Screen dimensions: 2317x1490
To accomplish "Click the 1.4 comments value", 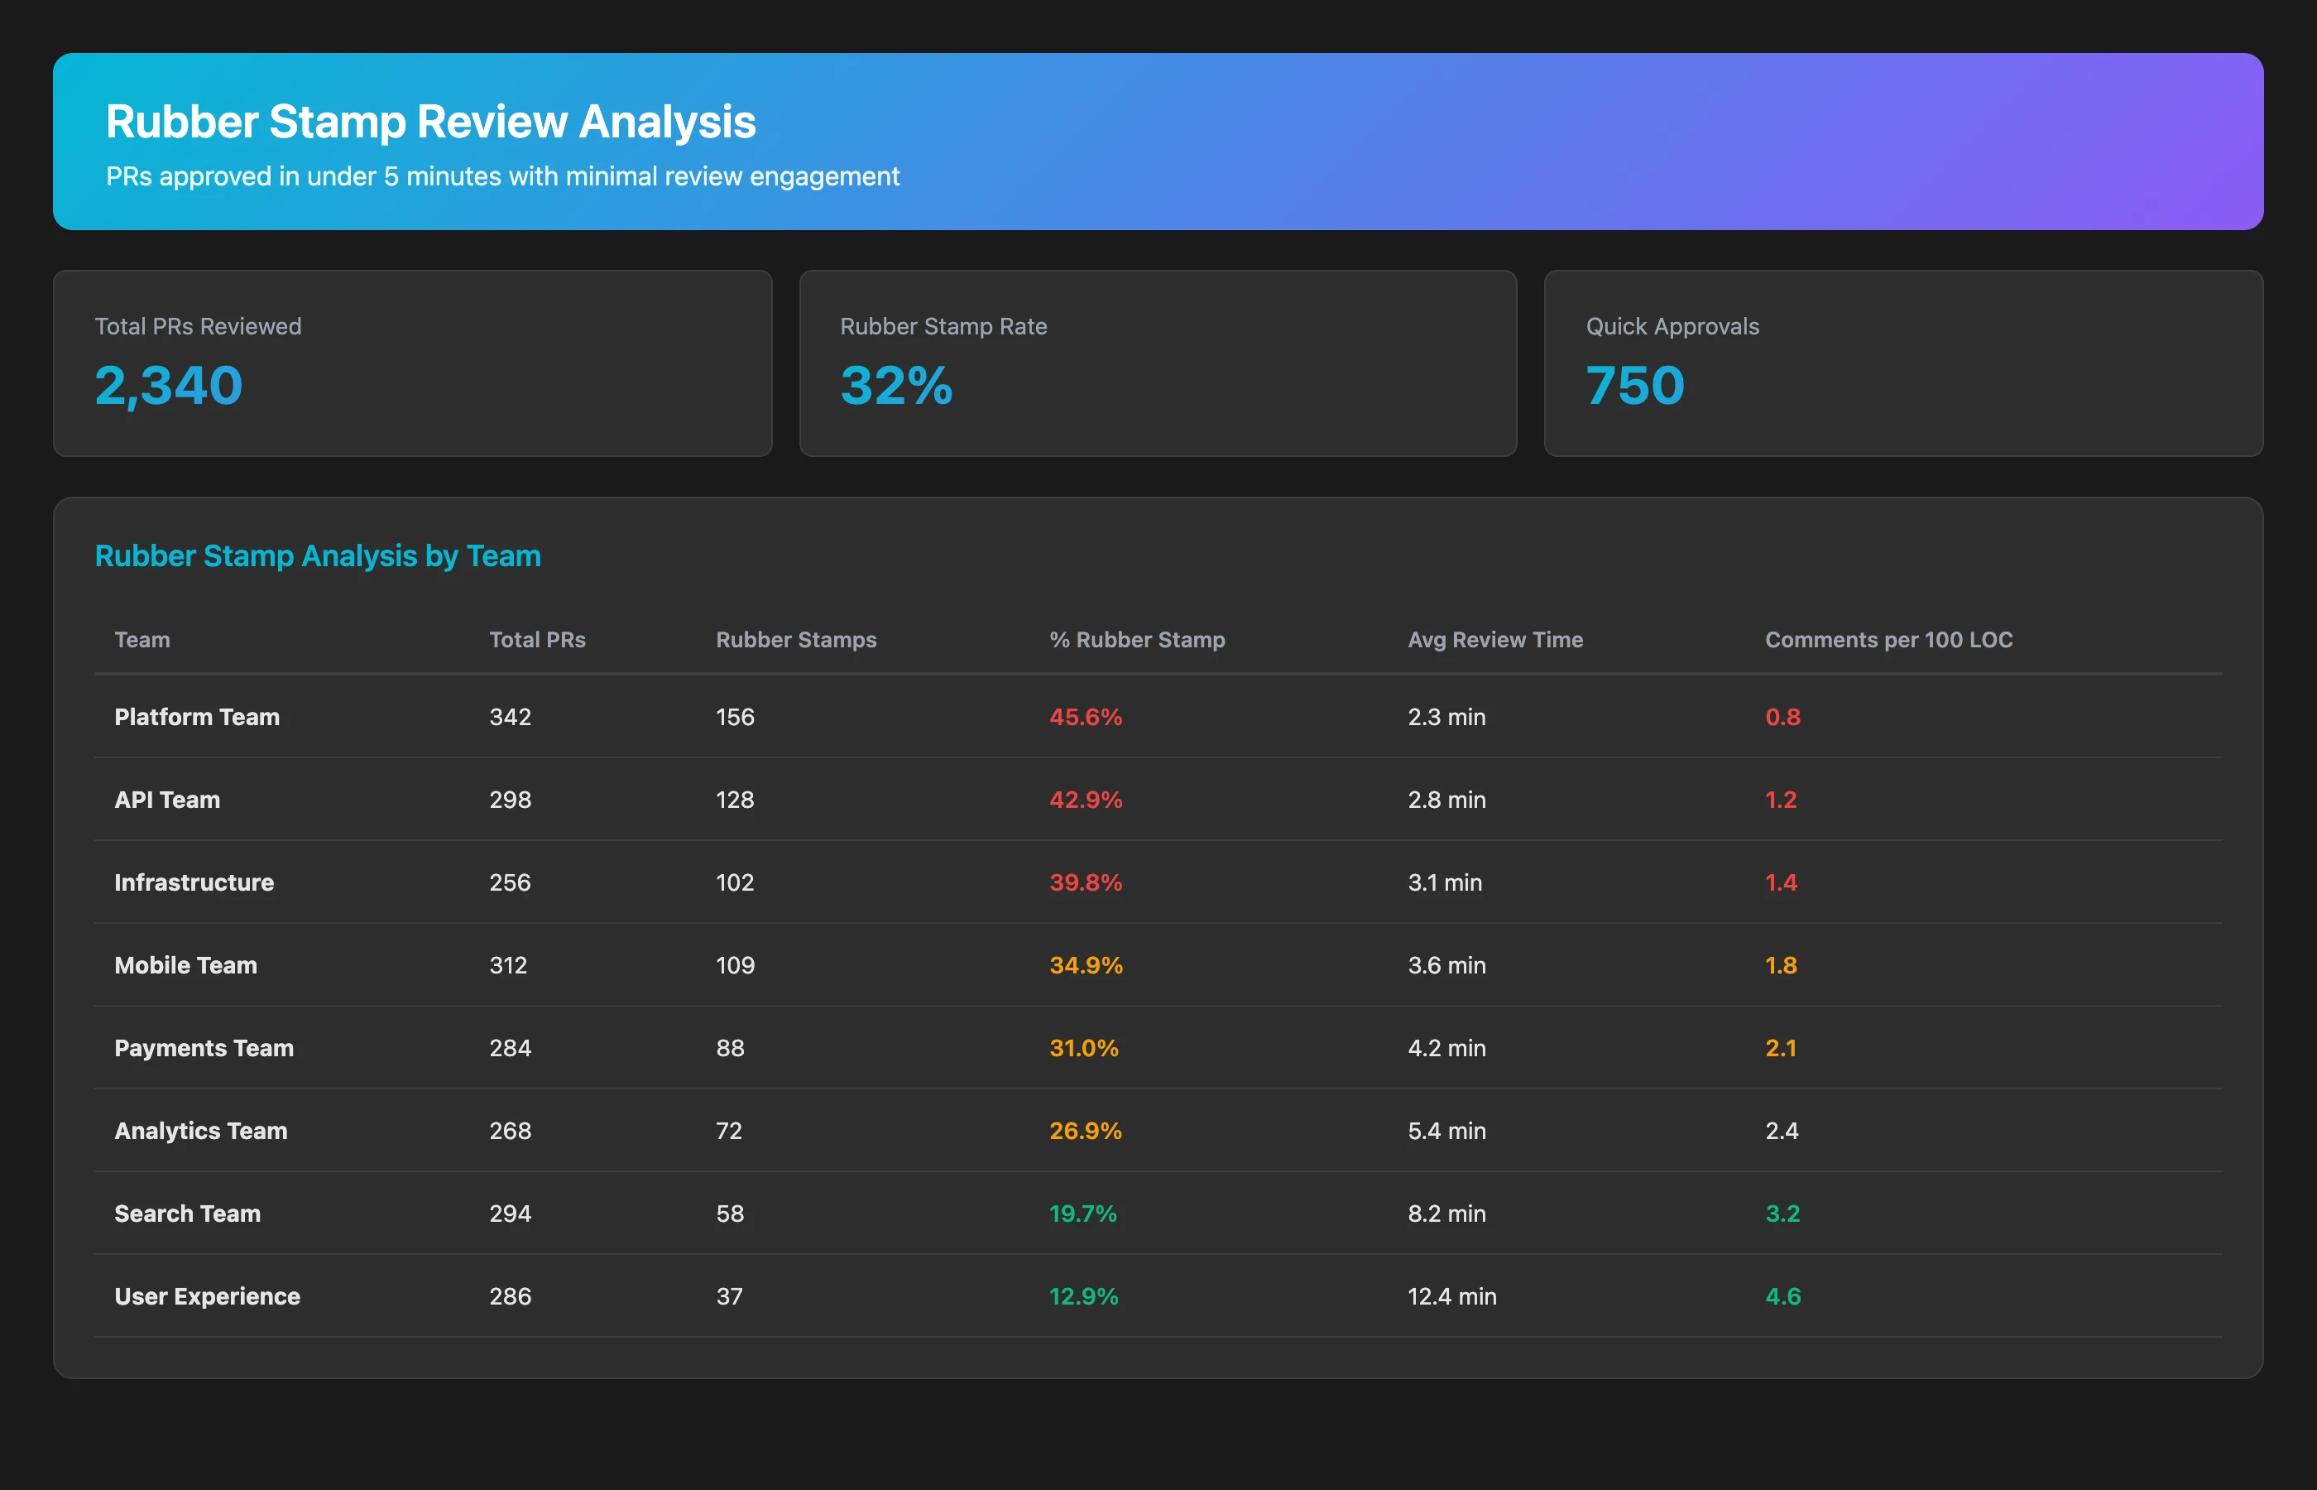I will pyautogui.click(x=1780, y=882).
